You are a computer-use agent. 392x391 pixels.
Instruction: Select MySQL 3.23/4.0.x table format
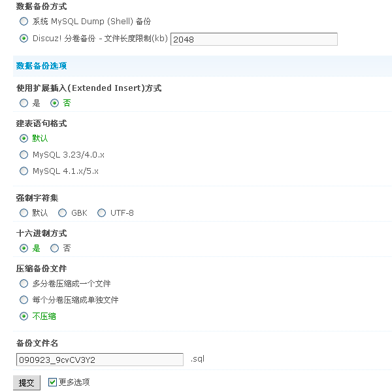pos(24,155)
